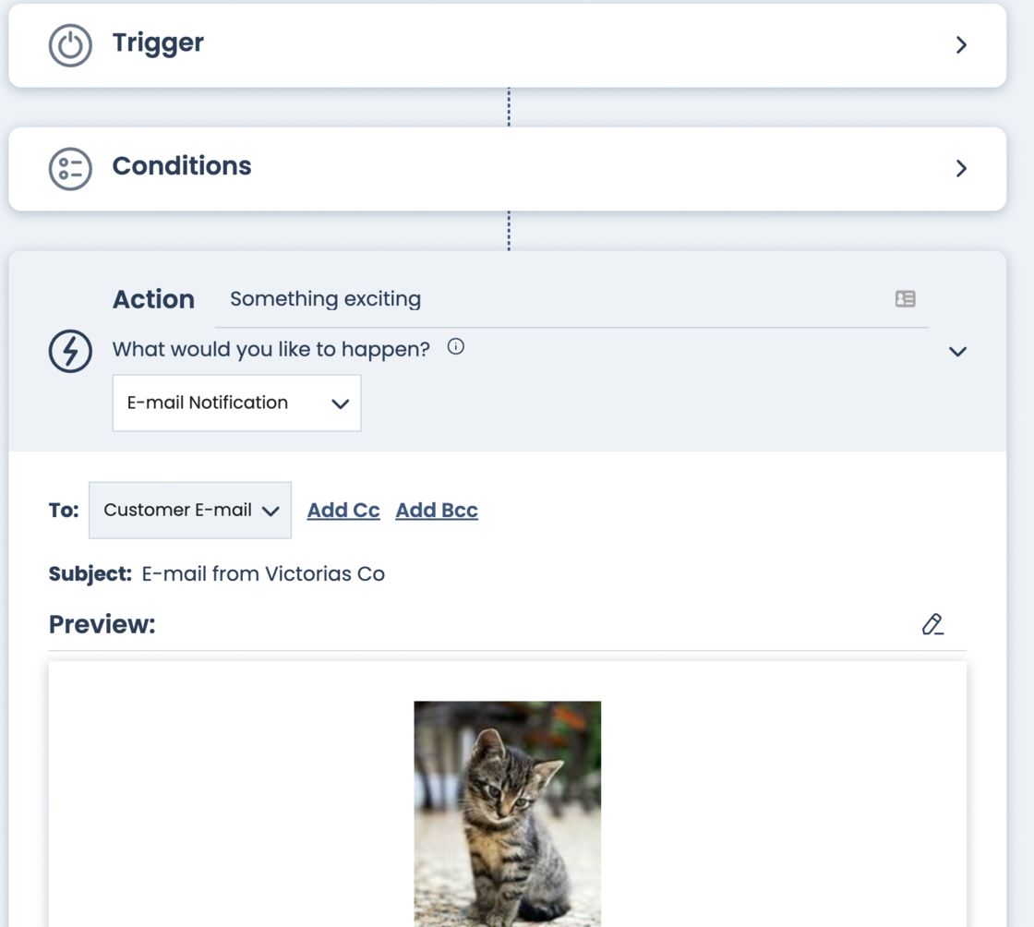
Task: Click the Action lightning bolt icon
Action: point(70,351)
